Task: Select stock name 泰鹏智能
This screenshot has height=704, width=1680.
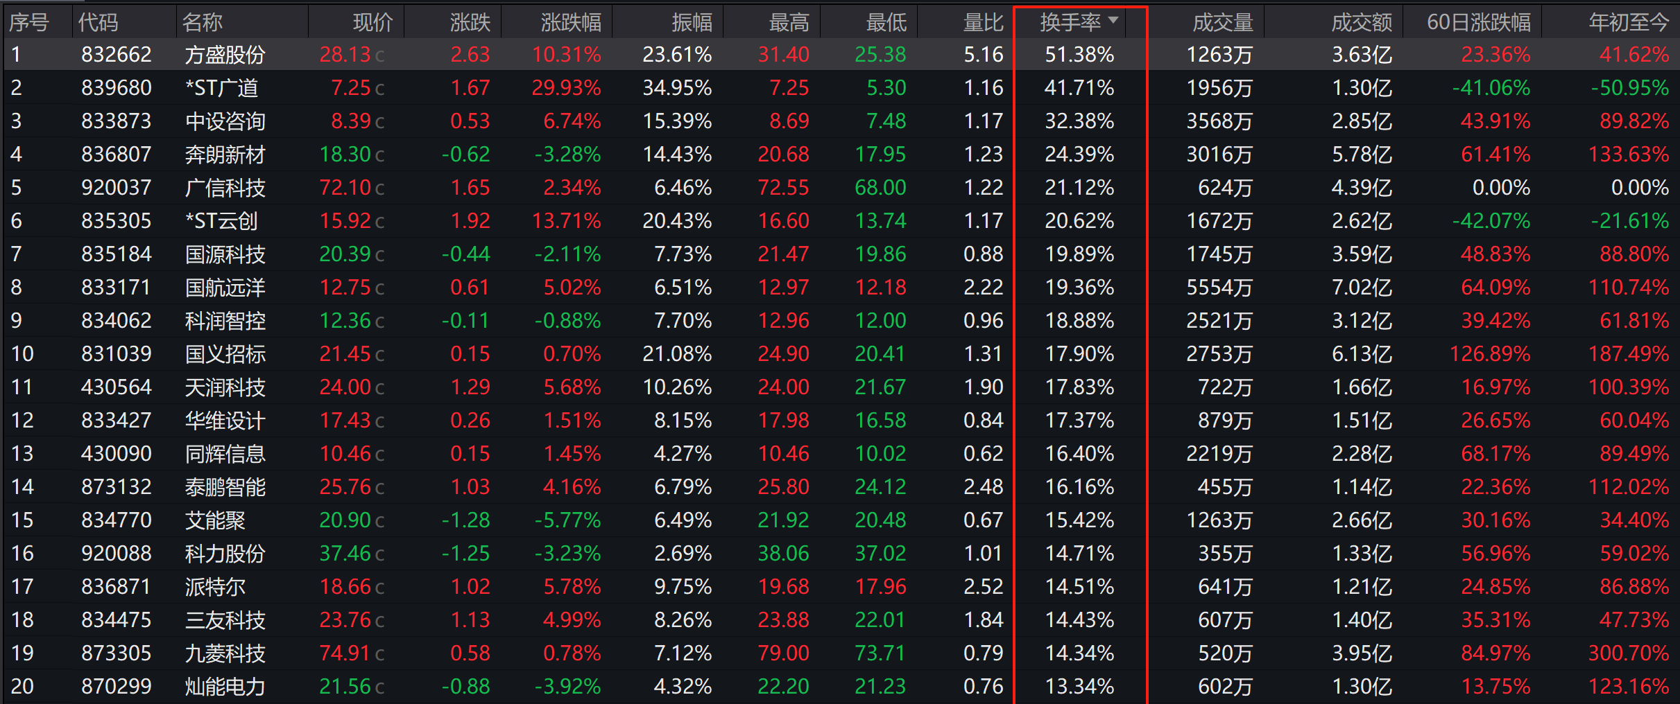Action: (x=225, y=487)
